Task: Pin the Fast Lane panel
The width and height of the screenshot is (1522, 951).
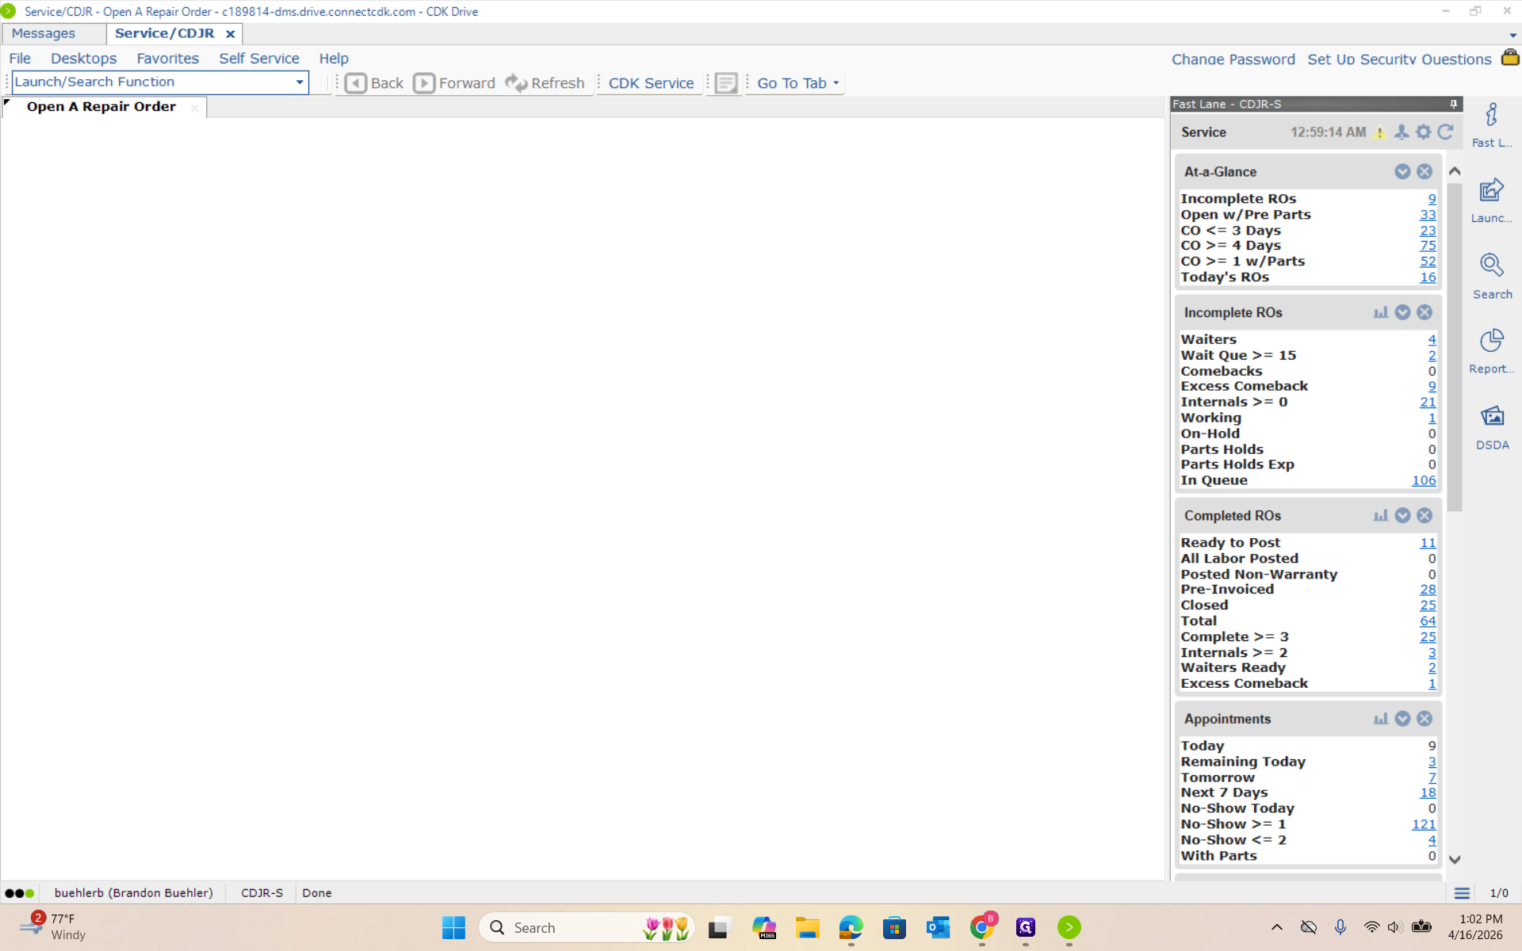Action: [1453, 104]
